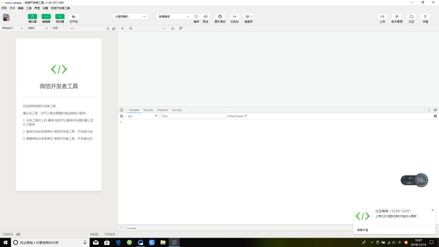Click the 页面路径 status bar label
The width and height of the screenshot is (439, 247).
pyautogui.click(x=8, y=234)
